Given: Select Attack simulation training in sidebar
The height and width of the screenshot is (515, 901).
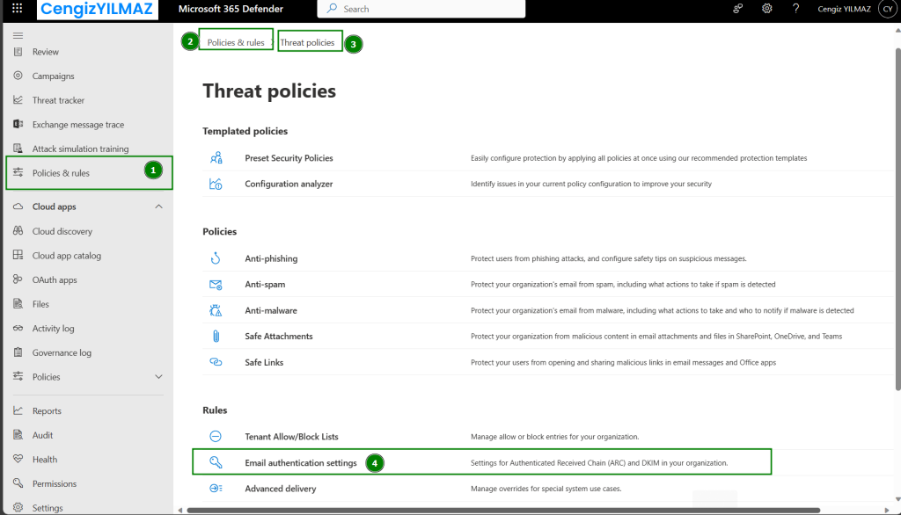Looking at the screenshot, I should click(80, 149).
